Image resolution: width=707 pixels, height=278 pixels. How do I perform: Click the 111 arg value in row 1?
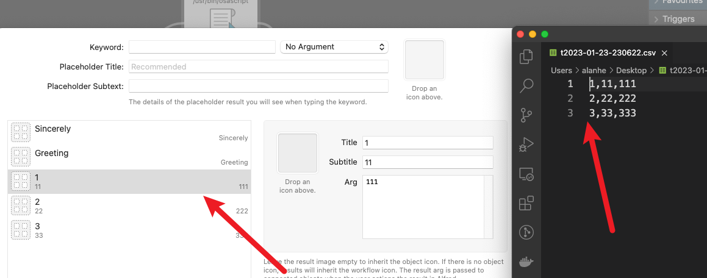tap(243, 187)
